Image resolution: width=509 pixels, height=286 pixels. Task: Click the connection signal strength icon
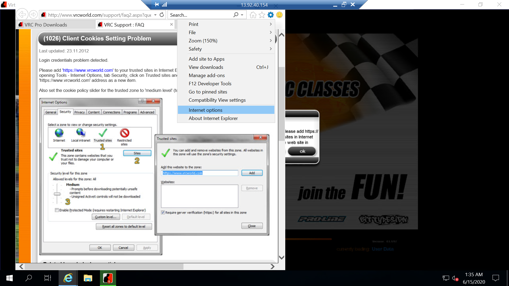[x=164, y=5]
